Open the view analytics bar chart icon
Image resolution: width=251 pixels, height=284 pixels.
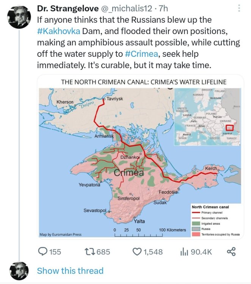pyautogui.click(x=184, y=251)
